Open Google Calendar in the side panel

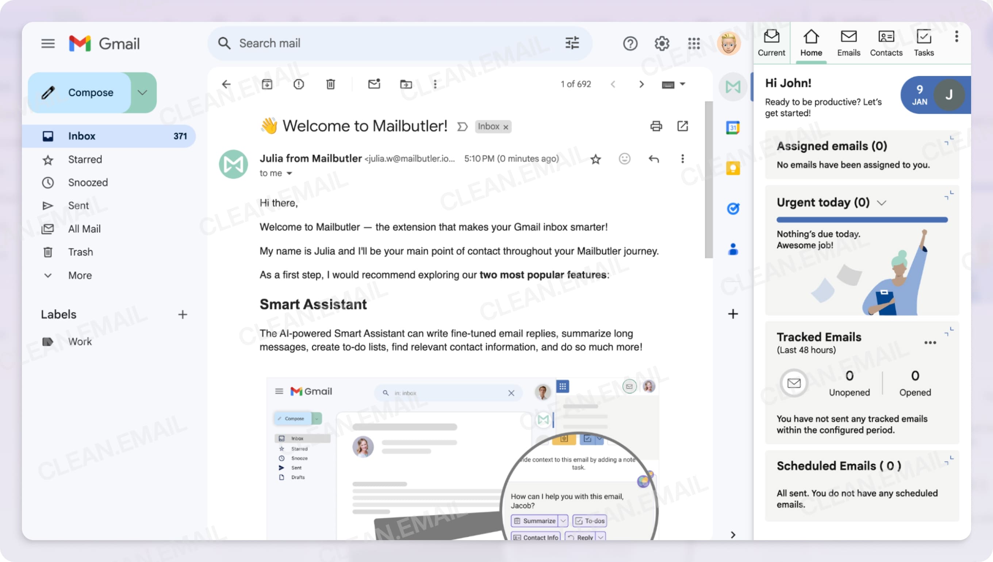point(732,128)
